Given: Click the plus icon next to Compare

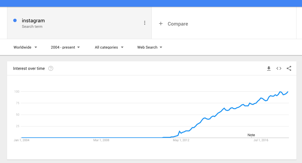Looking at the screenshot, I should coord(161,24).
